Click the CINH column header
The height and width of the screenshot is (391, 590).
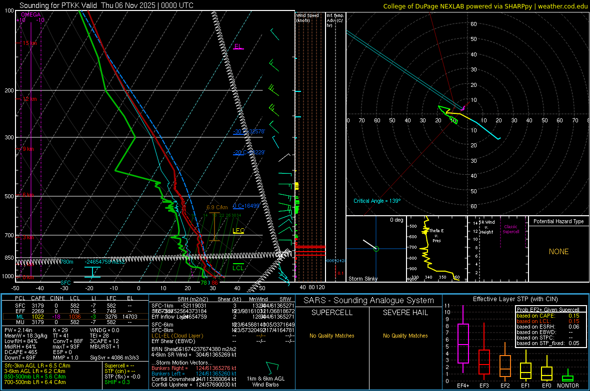[x=57, y=298]
